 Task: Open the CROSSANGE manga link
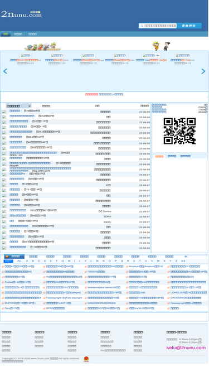[x=186, y=298]
